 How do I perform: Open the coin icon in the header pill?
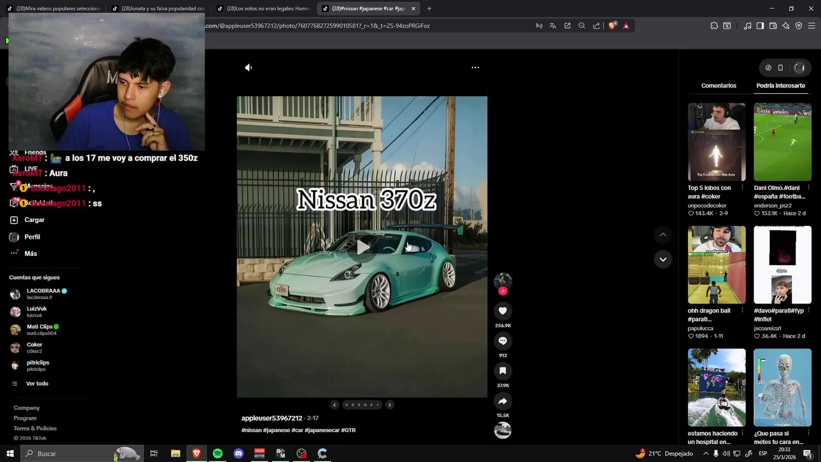768,67
